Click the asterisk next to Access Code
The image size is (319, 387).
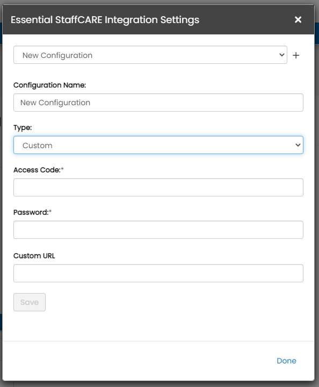pos(62,169)
